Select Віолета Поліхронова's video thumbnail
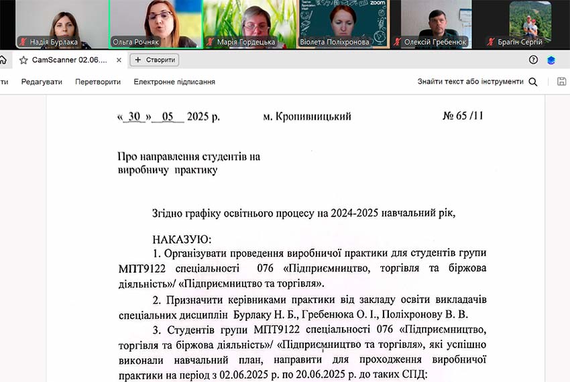The image size is (570, 382). 343,24
